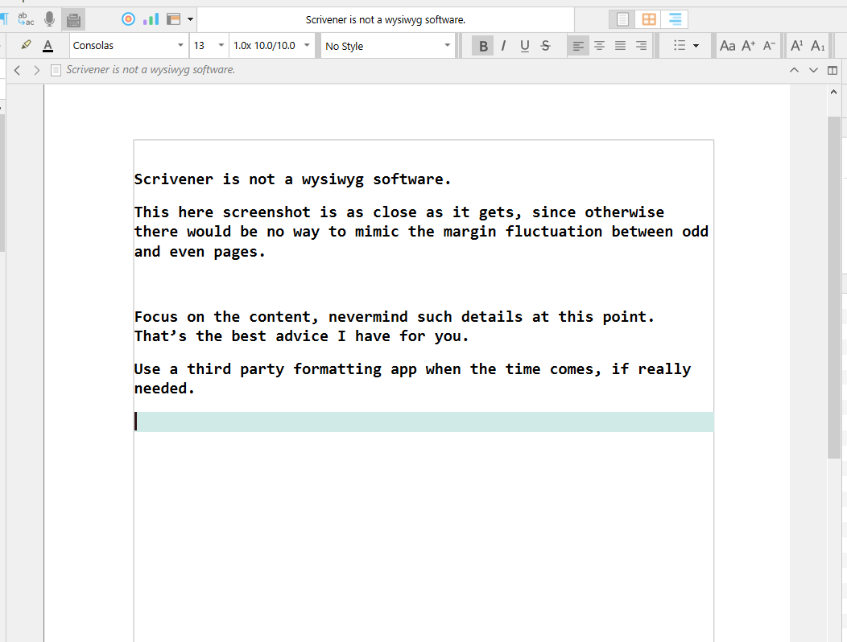This screenshot has height=642, width=847.
Task: Start dictation with microphone icon
Action: (49, 19)
